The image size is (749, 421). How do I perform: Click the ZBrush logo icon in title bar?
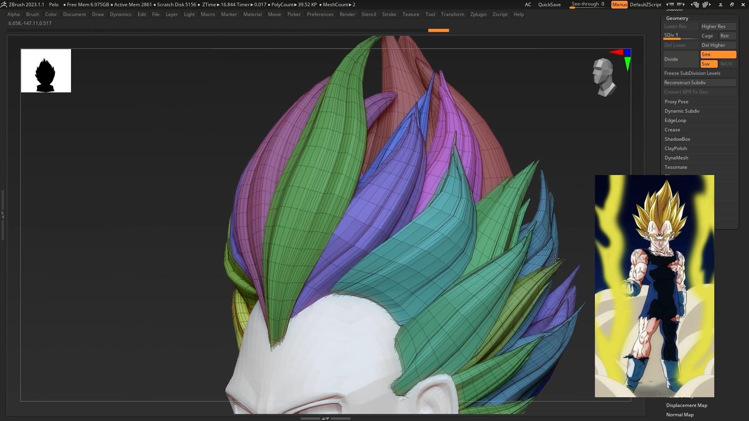(4, 4)
